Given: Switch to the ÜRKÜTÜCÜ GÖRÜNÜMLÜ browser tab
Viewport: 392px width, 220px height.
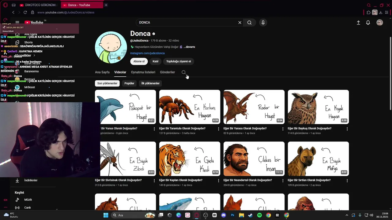Looking at the screenshot, I should coord(38,5).
